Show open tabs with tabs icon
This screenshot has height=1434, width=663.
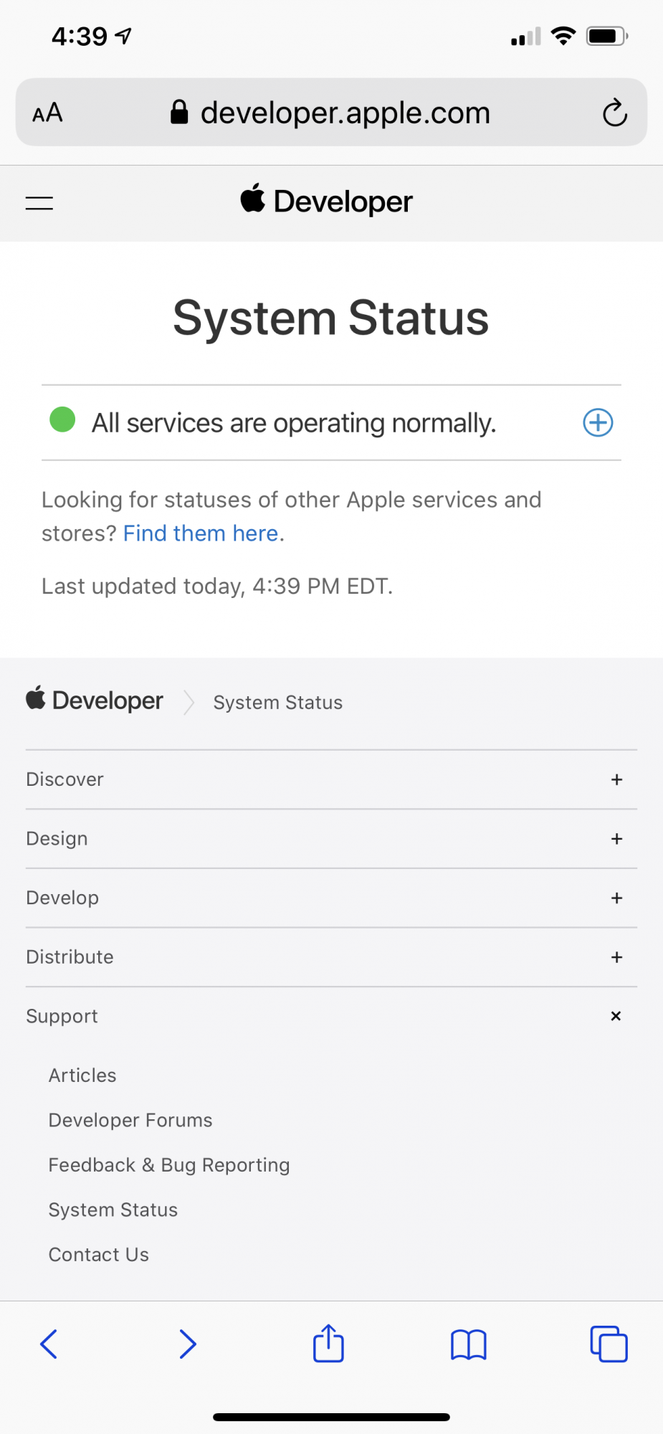[609, 1344]
